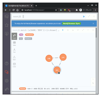The width and height of the screenshot is (101, 97).
Task: Click the Neo4j Browser Sync button
Action: pyautogui.click(x=71, y=24)
